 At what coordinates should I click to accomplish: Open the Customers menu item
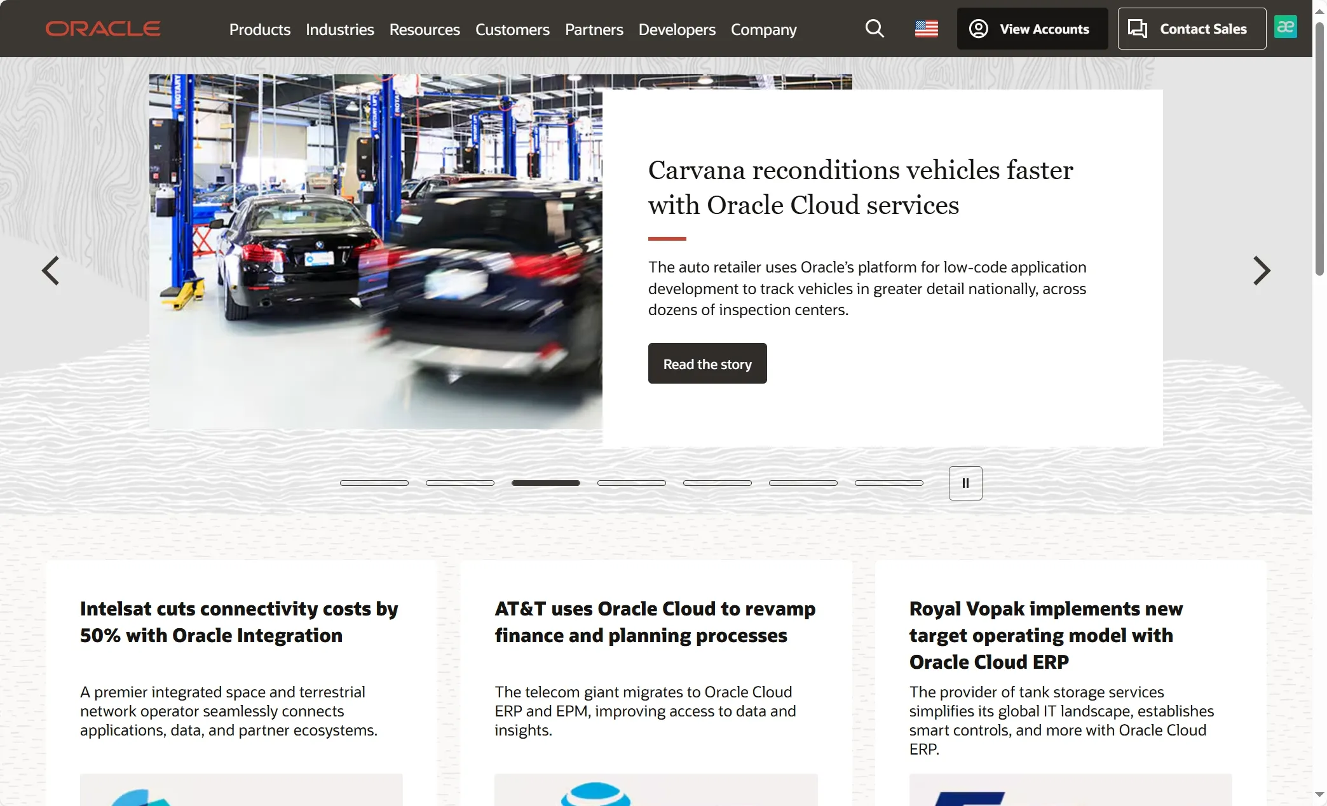512,29
